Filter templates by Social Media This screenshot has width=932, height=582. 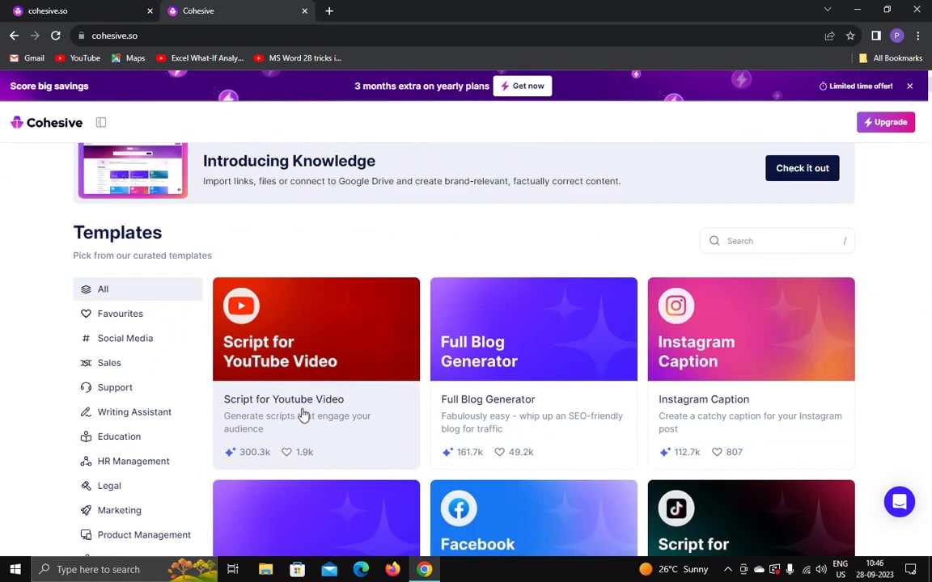[x=138, y=338]
